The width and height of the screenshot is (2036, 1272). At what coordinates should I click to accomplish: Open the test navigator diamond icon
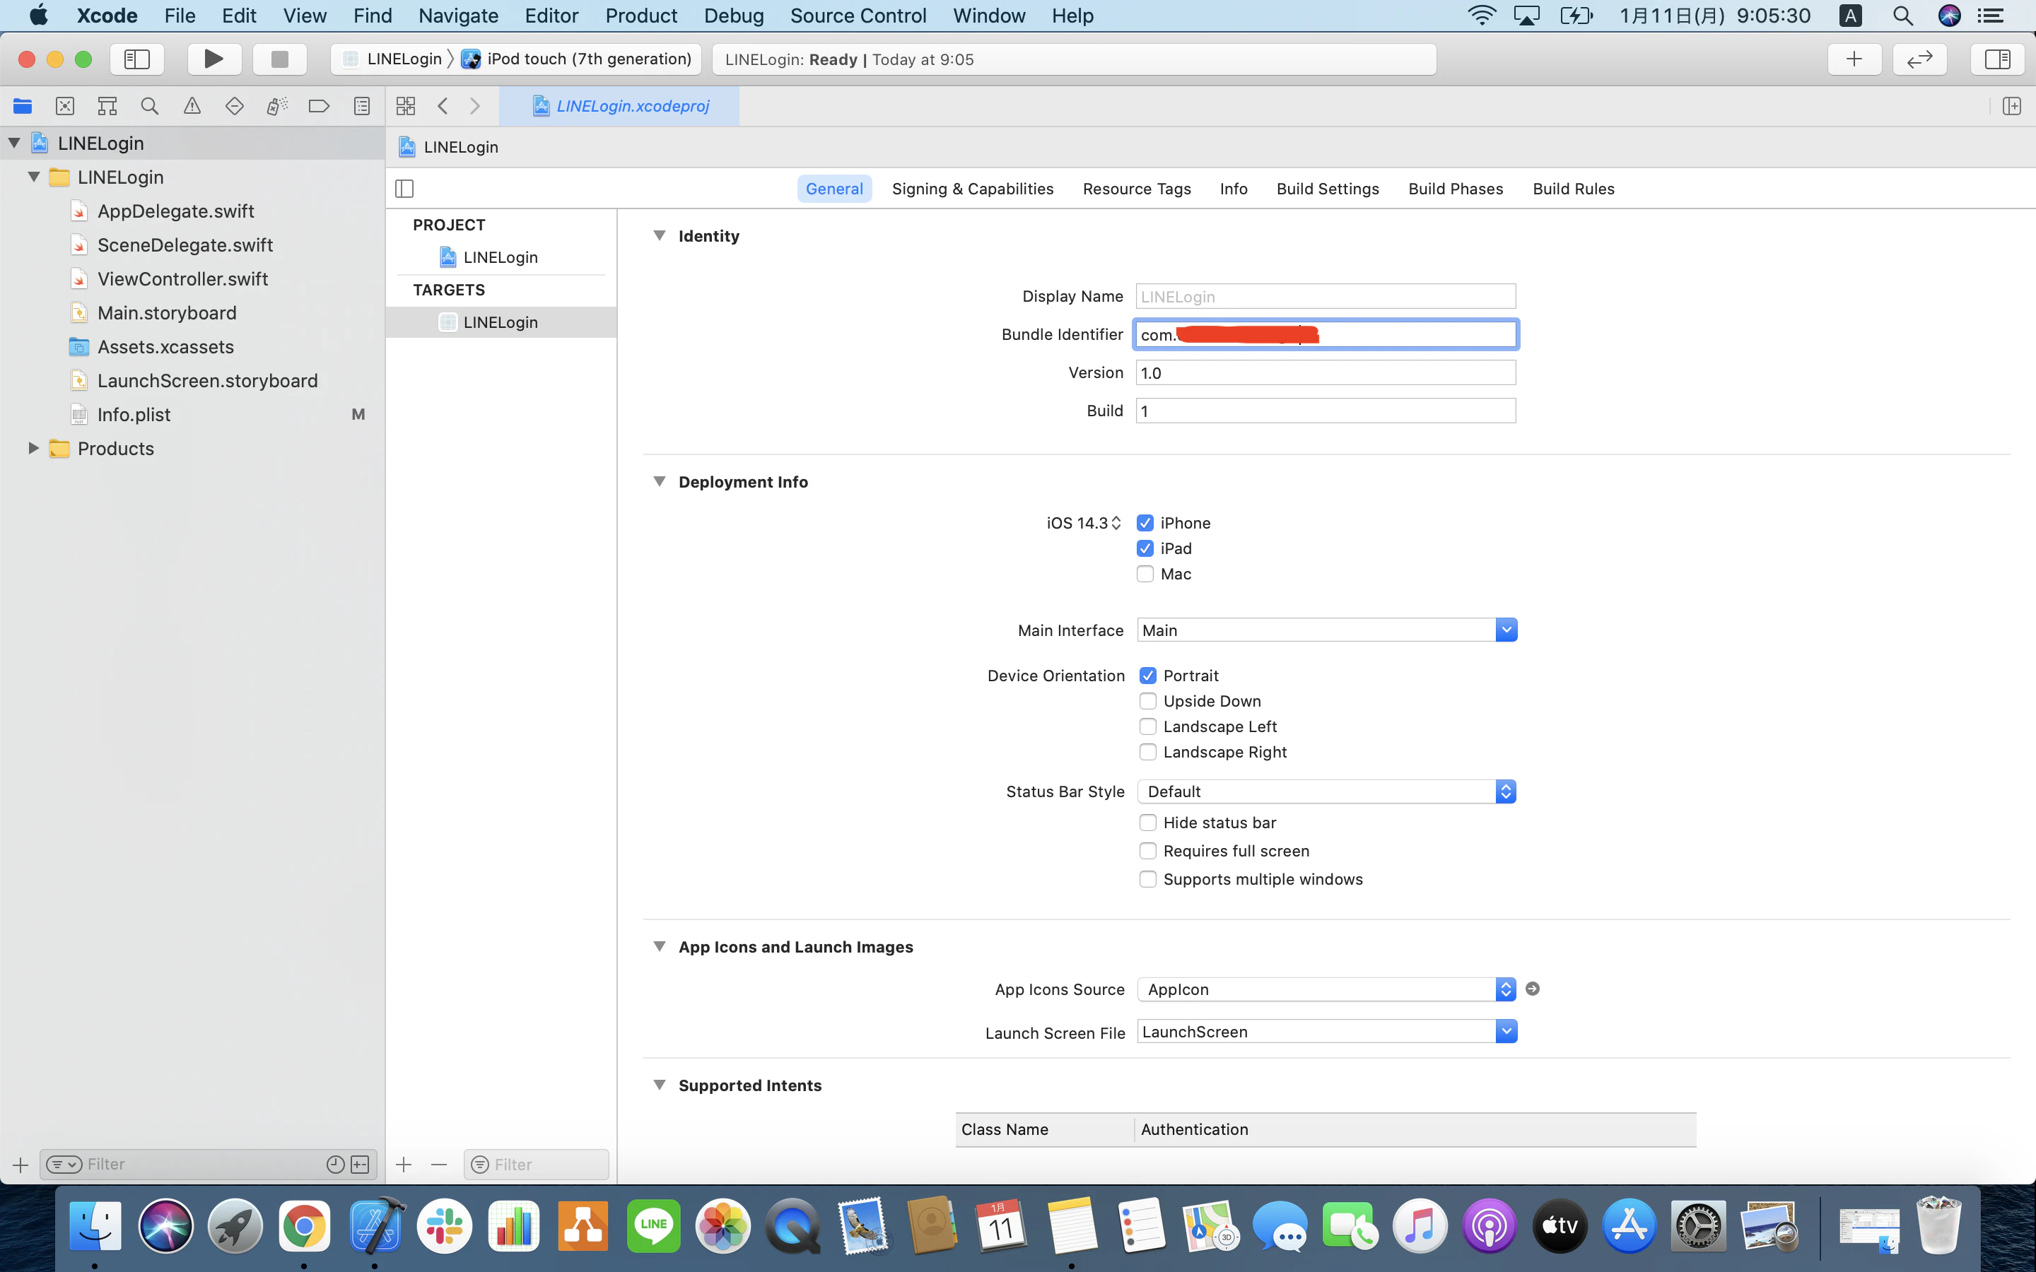coord(235,106)
